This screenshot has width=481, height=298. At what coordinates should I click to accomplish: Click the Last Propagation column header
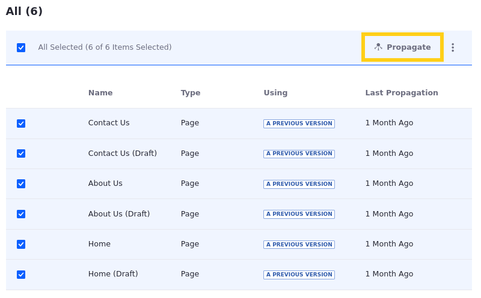pos(402,93)
